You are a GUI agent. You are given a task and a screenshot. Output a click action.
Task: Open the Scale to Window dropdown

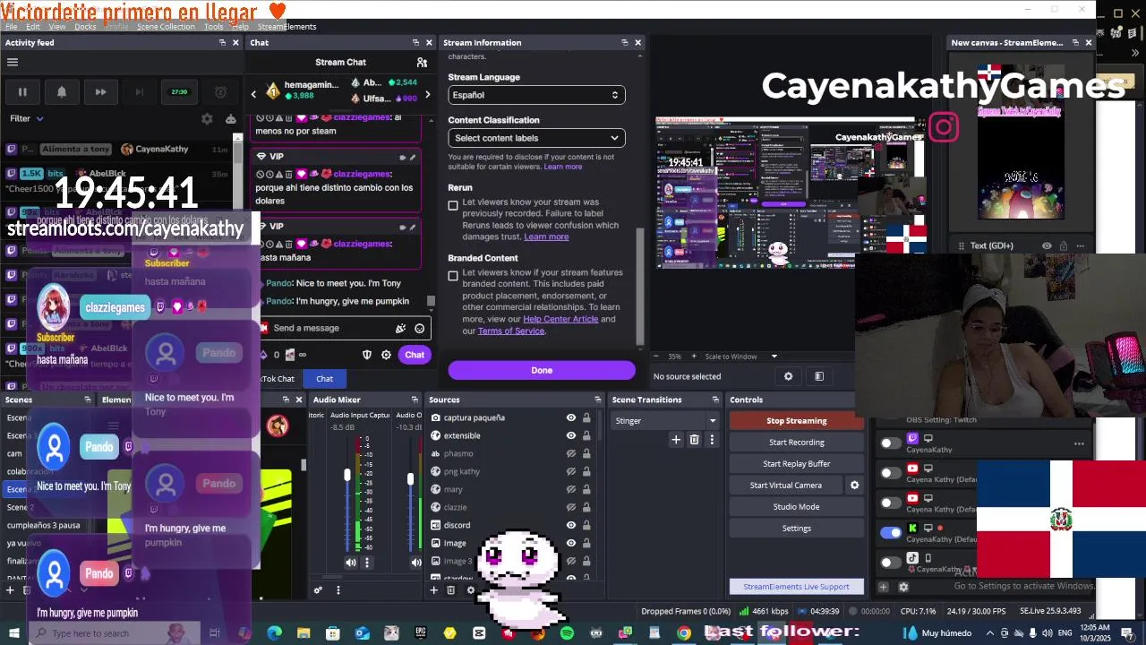tap(740, 357)
